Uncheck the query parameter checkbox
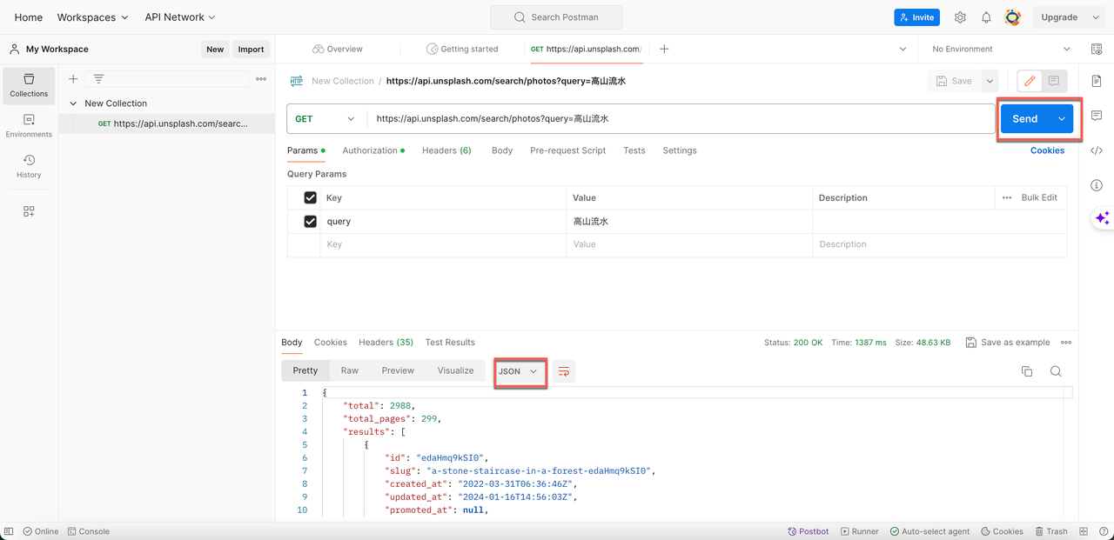This screenshot has width=1114, height=540. pyautogui.click(x=310, y=222)
